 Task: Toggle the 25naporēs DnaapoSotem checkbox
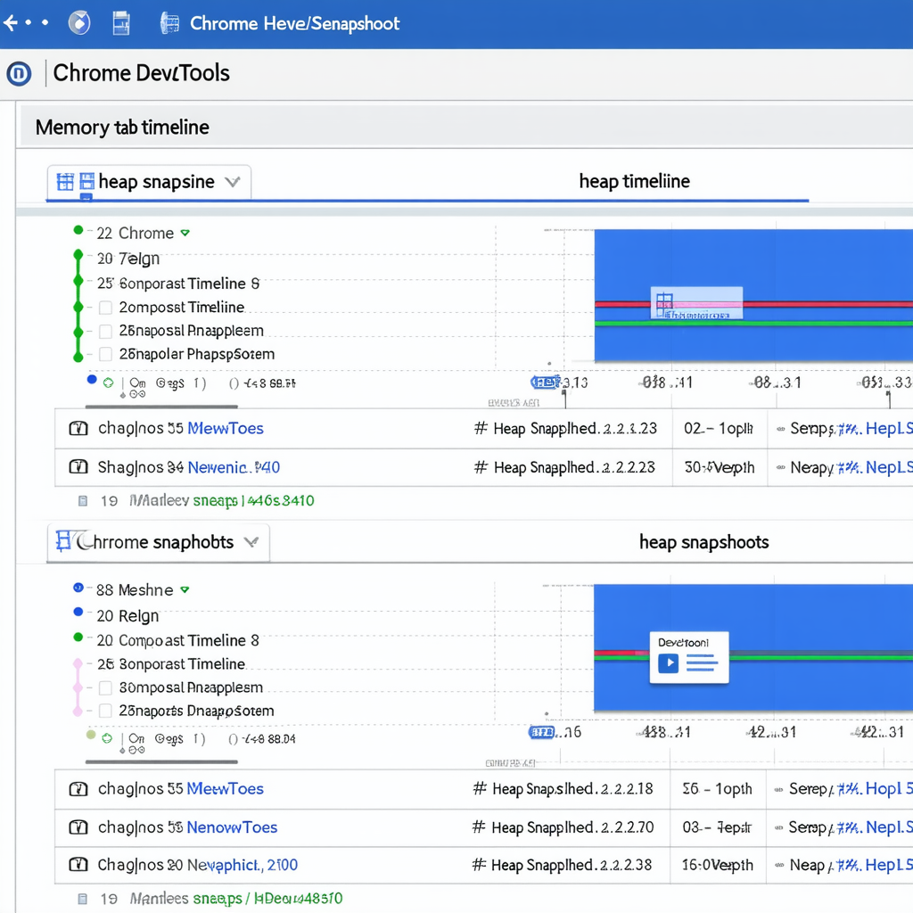tap(105, 711)
